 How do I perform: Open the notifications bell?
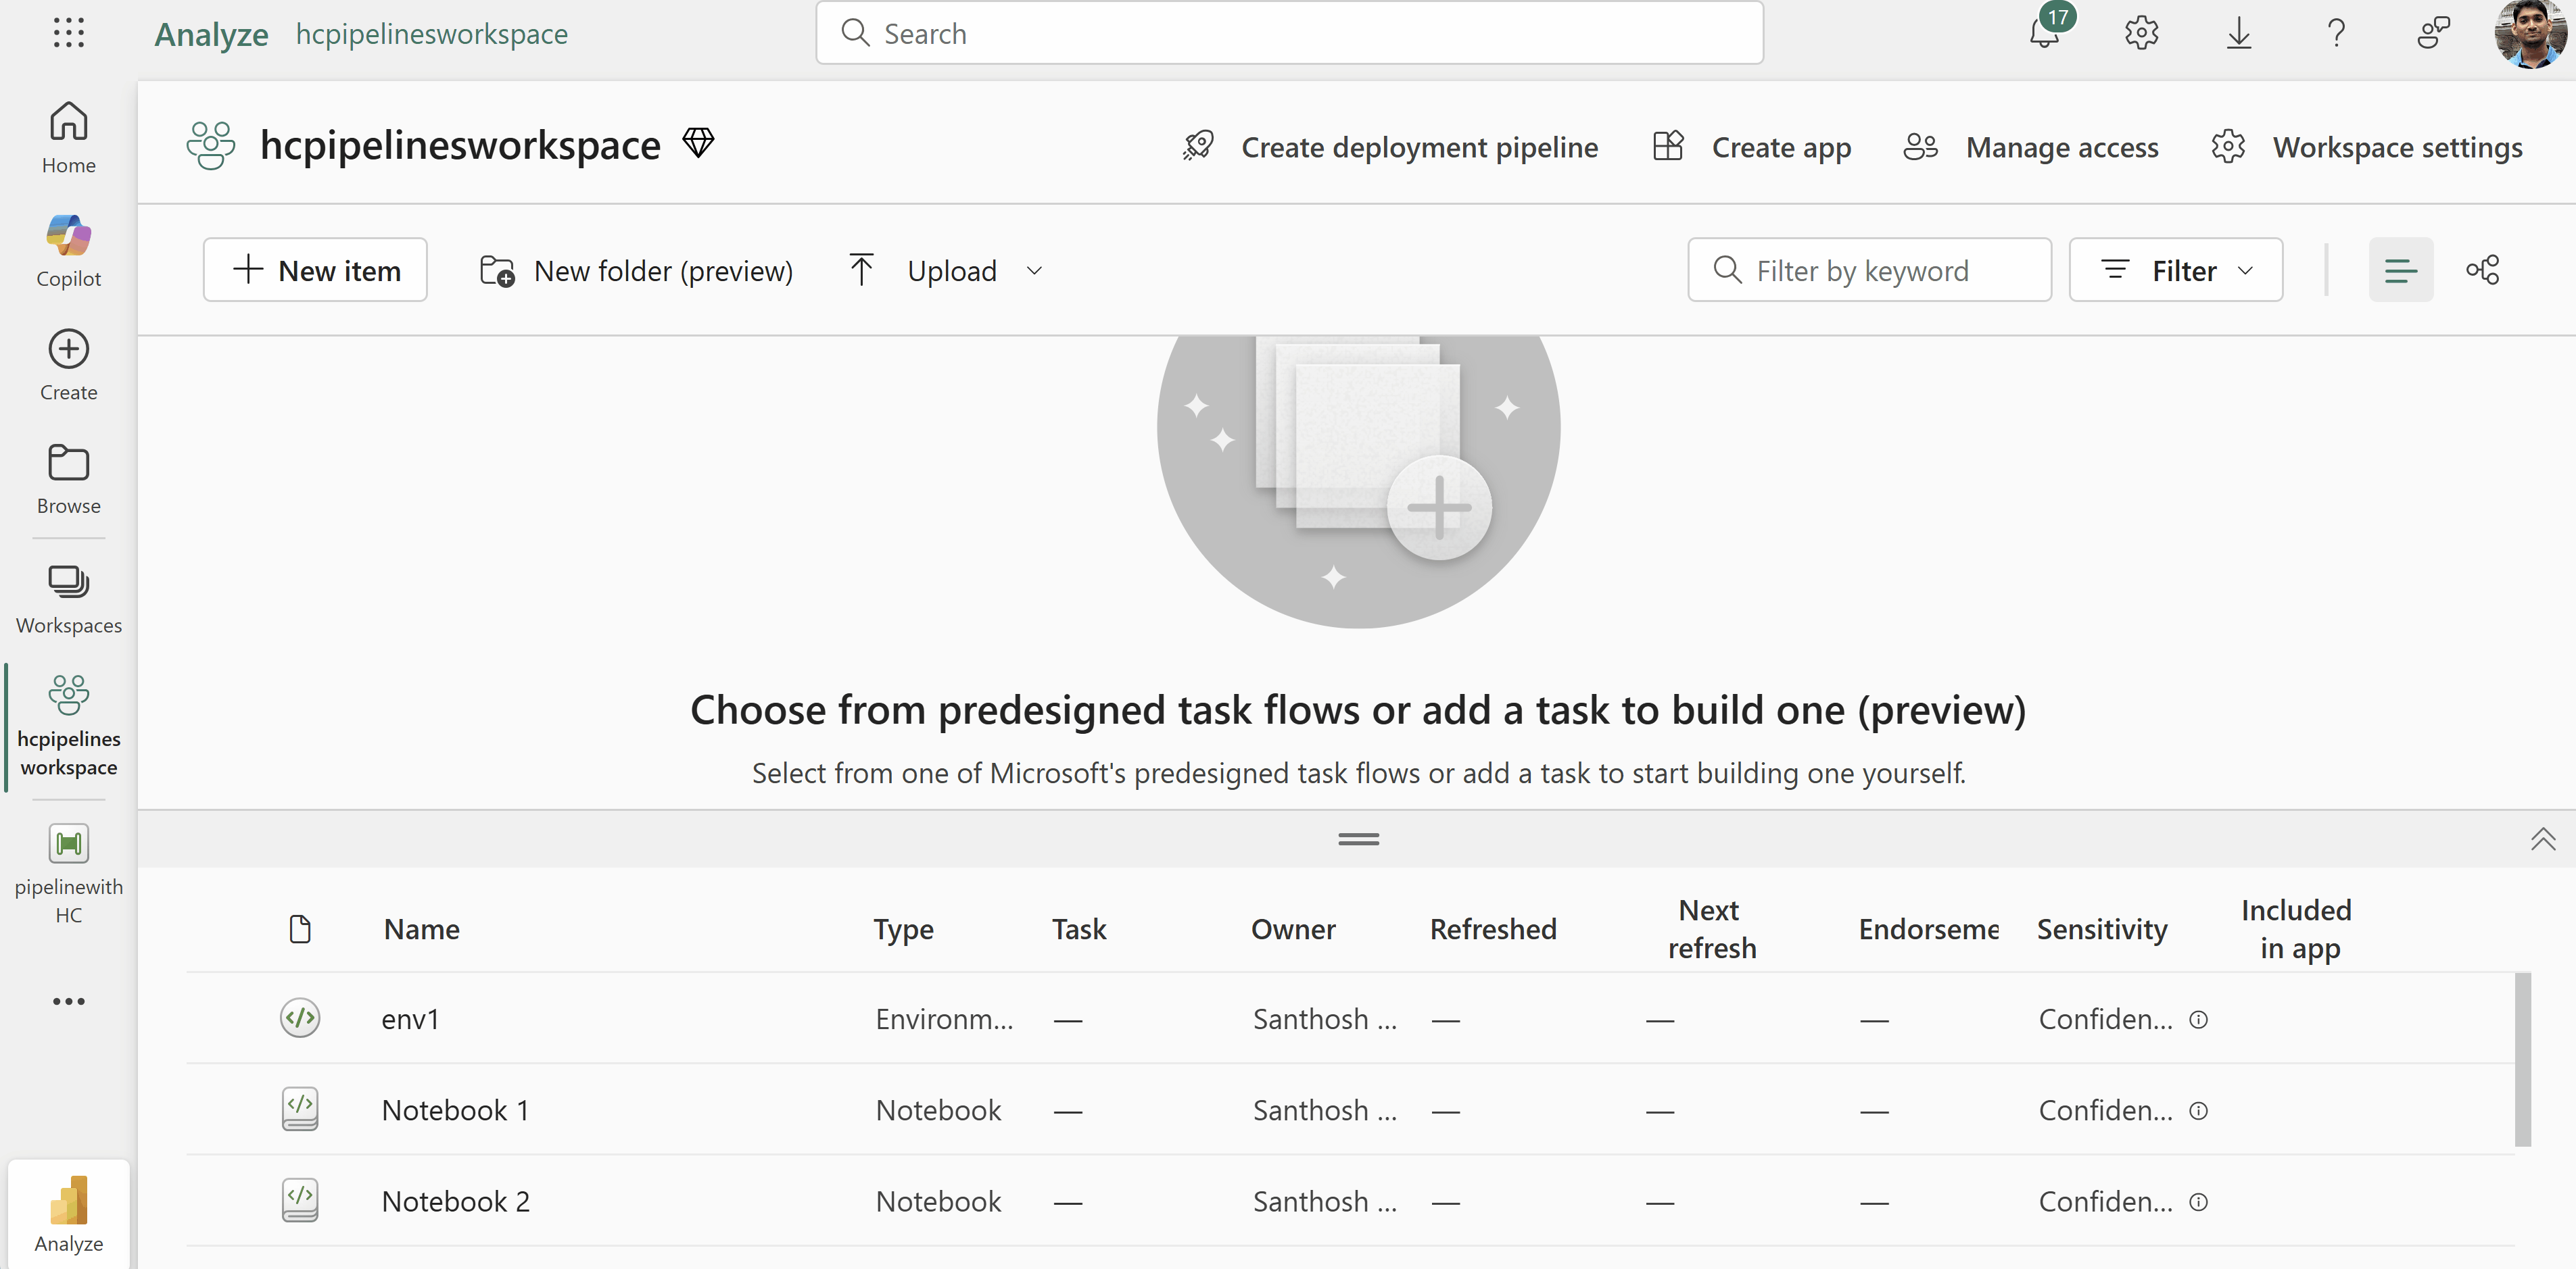[2044, 34]
